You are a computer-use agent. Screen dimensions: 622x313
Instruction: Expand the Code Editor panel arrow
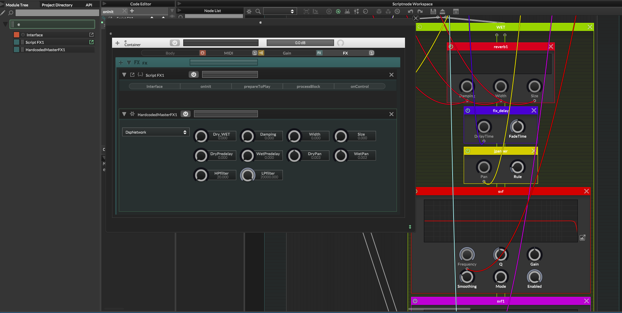point(104,4)
